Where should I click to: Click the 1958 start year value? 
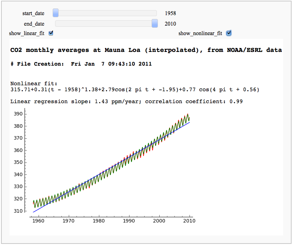tap(170, 13)
